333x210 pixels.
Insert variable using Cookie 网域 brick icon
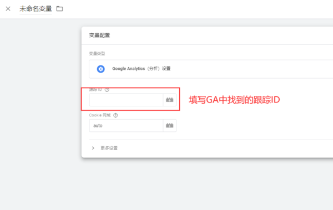169,126
